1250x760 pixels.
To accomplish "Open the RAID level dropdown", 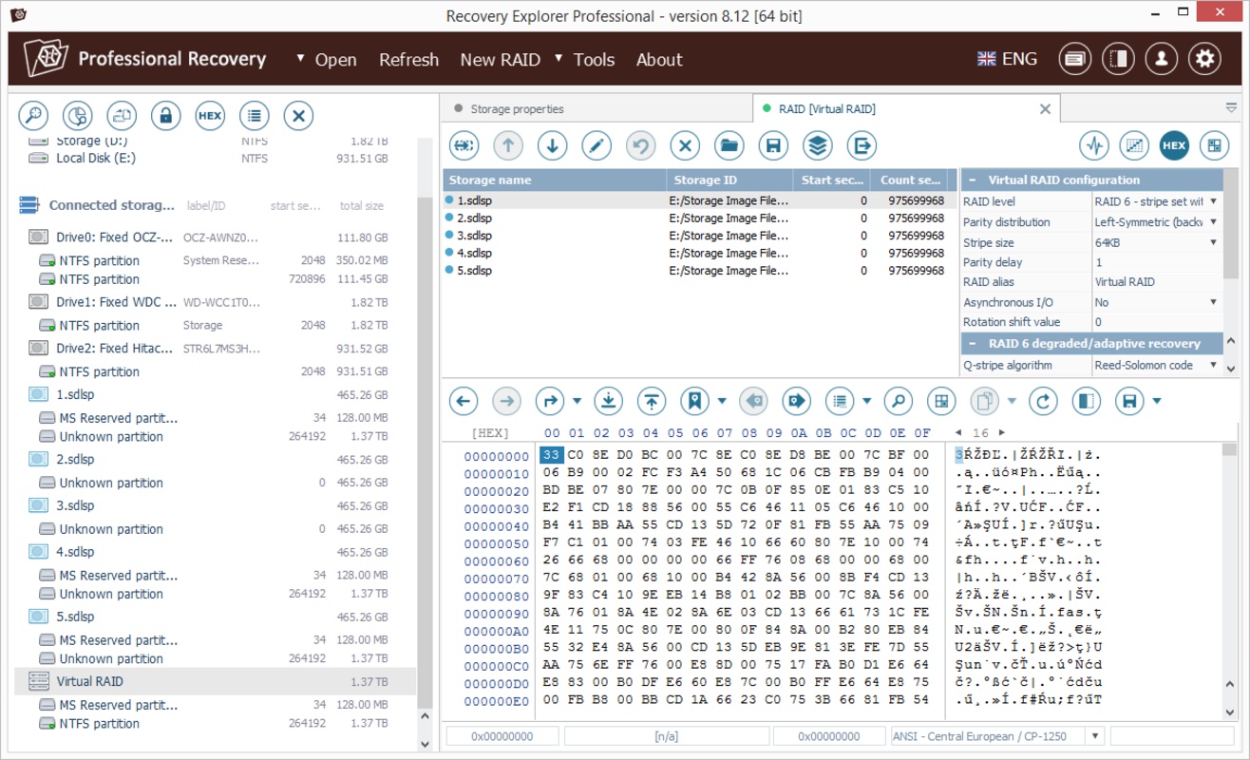I will click(1213, 201).
